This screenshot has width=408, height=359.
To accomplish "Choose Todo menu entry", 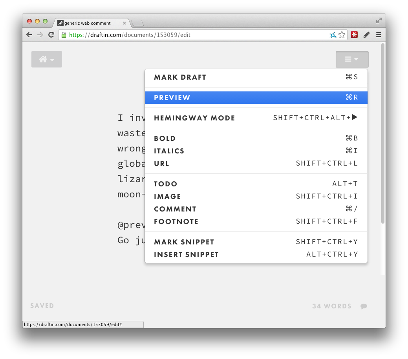I will [256, 184].
